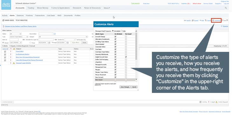The width and height of the screenshot is (232, 119).
Task: Click the Select All link
Action: [5, 49]
